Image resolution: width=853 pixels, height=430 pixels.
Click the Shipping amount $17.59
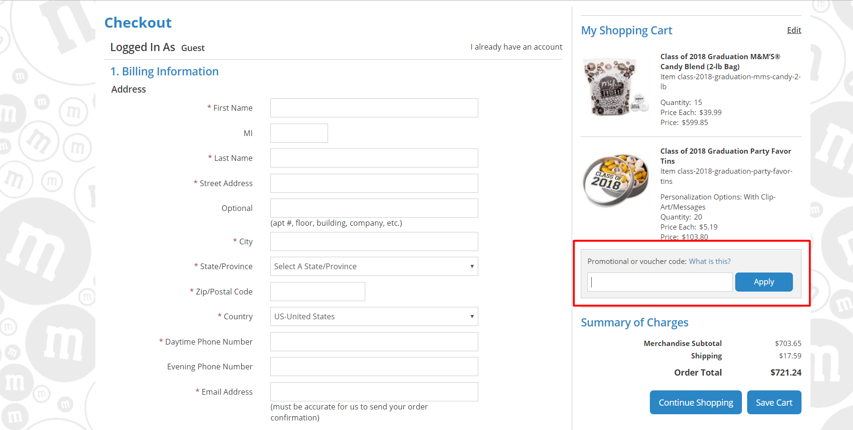[790, 356]
